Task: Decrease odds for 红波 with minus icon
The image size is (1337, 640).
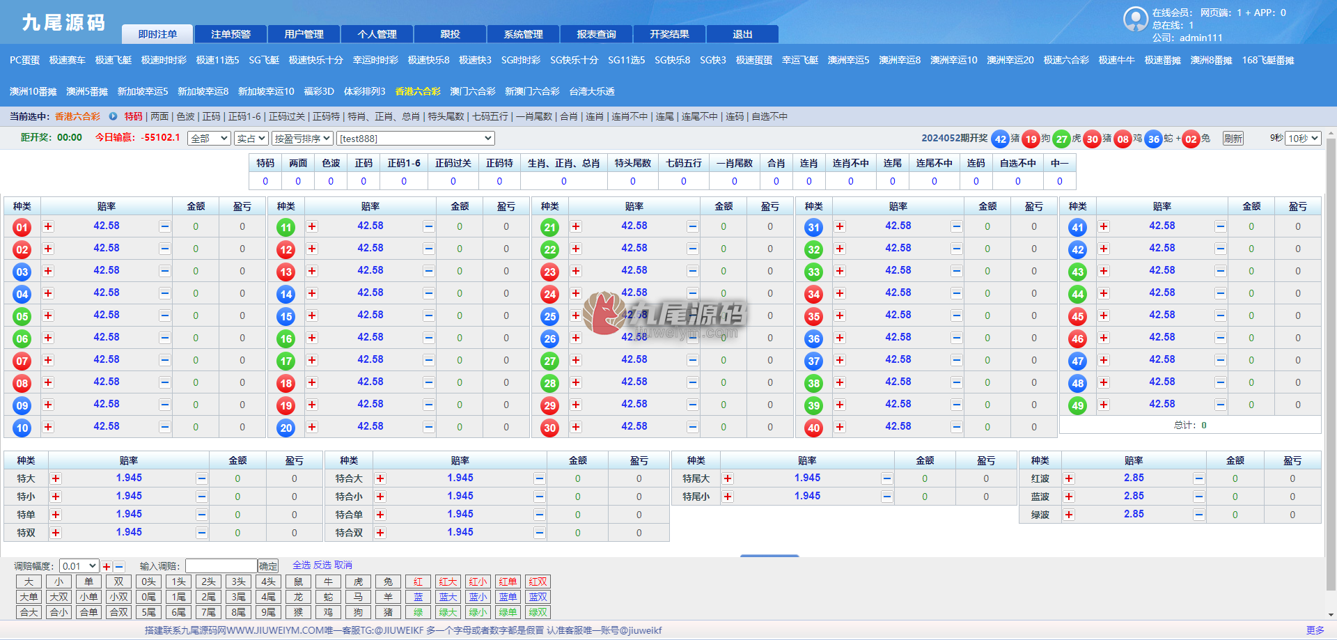Action: point(1198,478)
